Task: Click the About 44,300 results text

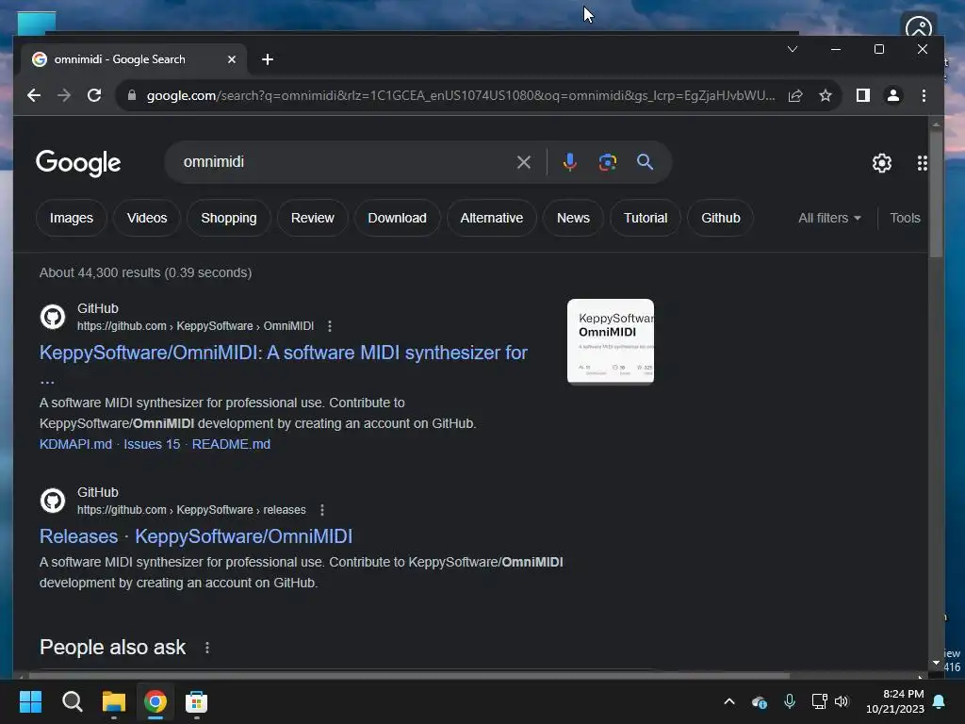Action: [146, 272]
